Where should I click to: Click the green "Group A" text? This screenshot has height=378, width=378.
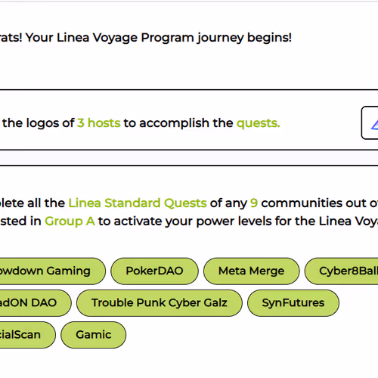pos(70,222)
